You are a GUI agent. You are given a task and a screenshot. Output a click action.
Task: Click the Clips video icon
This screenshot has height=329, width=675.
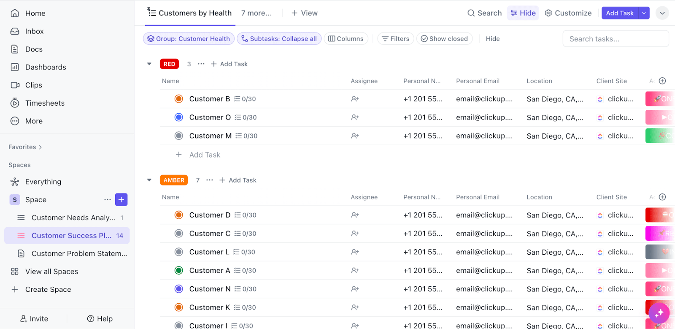click(15, 85)
